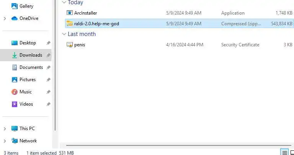Expand the OneDrive tree node

pos(5,18)
